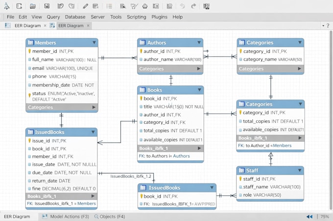Expand Books_ibfk_1 section in Books table
Screen dimensions: 333x221
click(x=199, y=148)
